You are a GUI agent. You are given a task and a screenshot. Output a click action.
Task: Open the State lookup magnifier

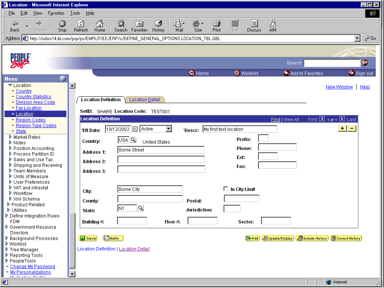[141, 208]
